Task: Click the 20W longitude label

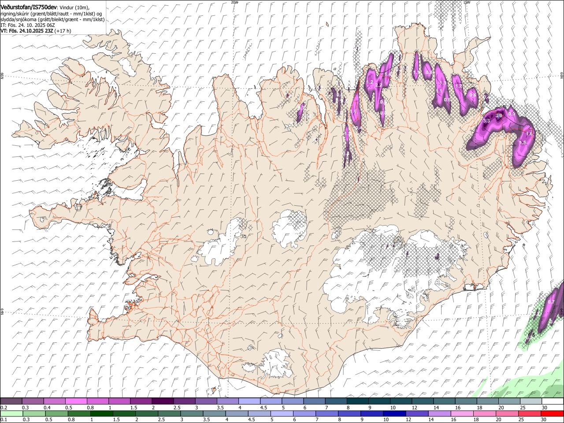Action: click(234, 2)
